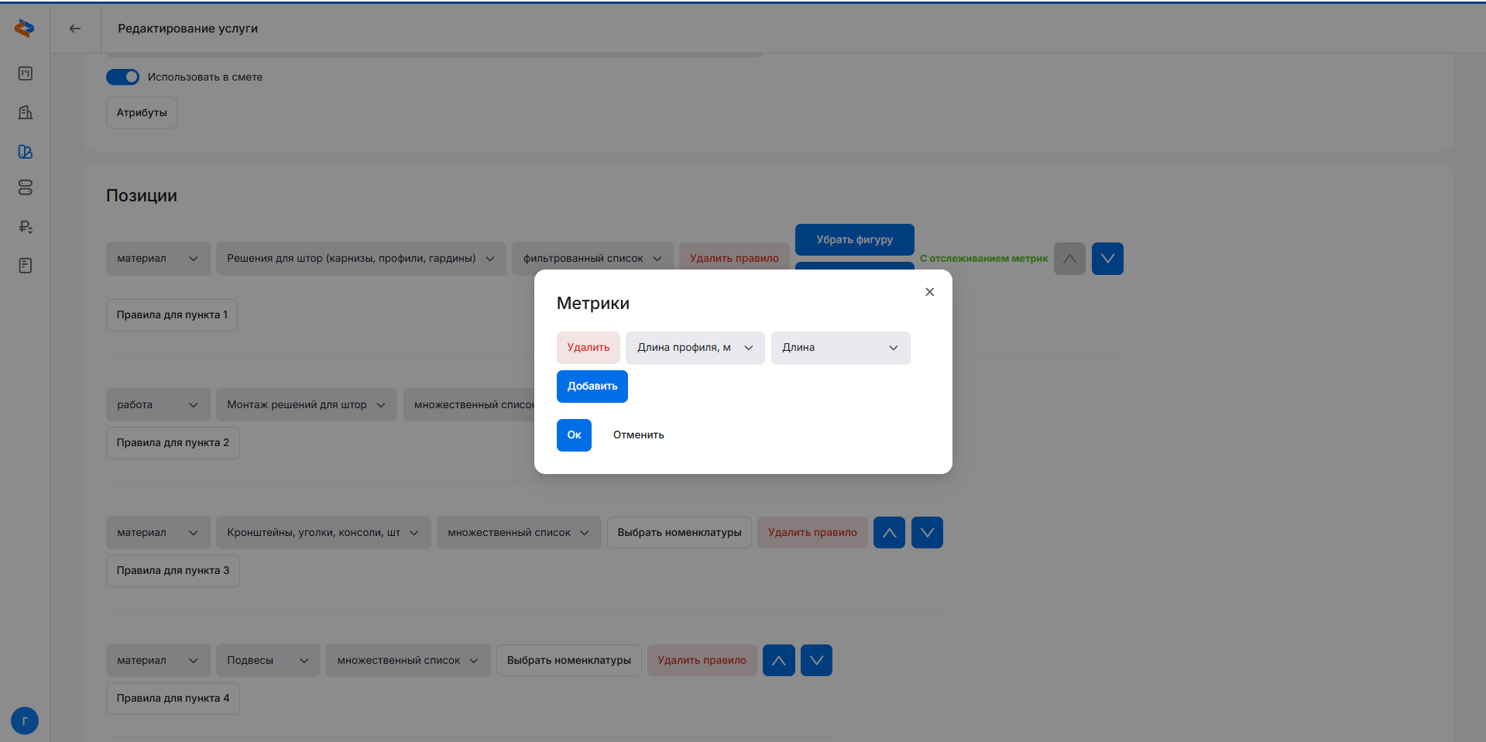Click the back arrow in the header
This screenshot has height=742, width=1486.
(75, 29)
